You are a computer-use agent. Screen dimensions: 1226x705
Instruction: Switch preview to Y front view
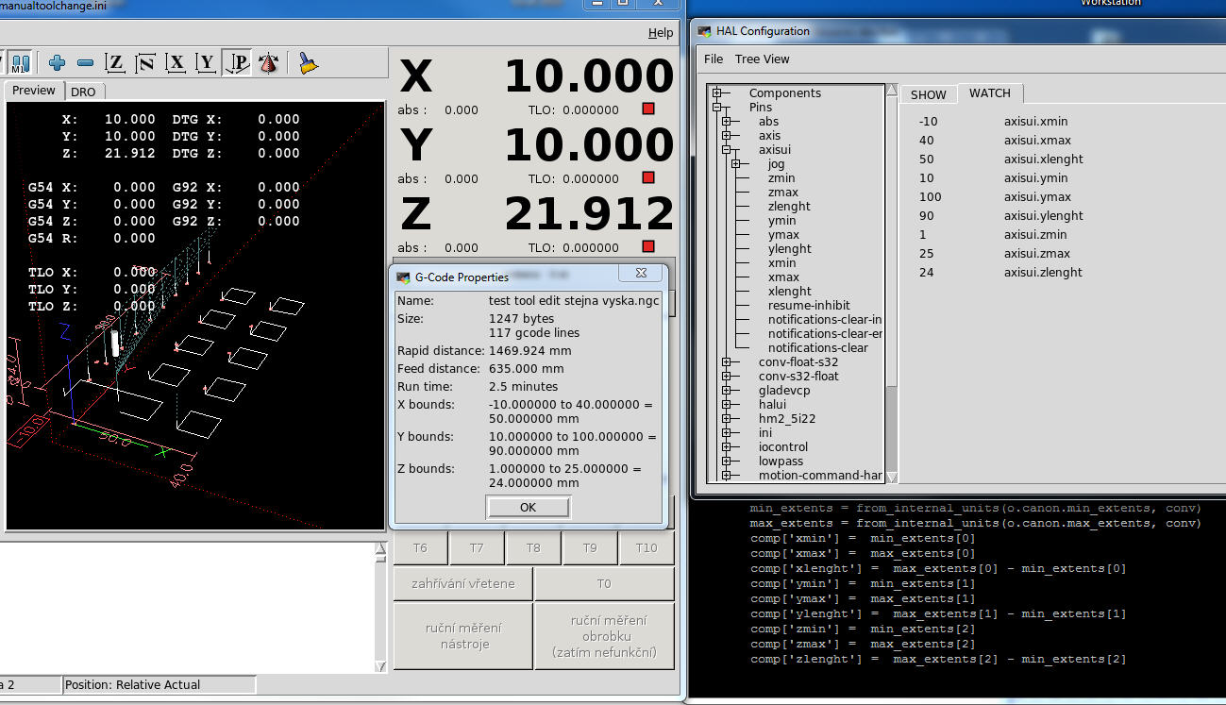tap(206, 63)
